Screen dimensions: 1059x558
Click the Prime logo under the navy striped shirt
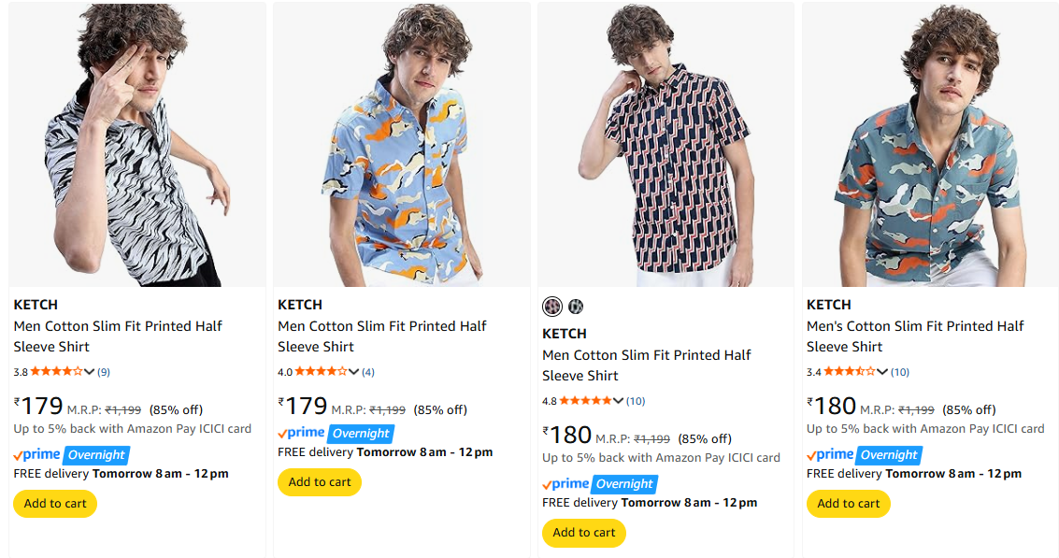coord(566,484)
